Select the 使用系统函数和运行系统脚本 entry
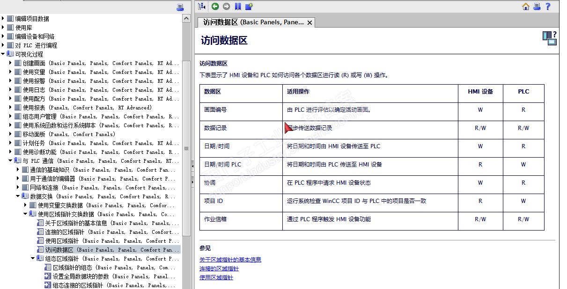 (x=101, y=125)
